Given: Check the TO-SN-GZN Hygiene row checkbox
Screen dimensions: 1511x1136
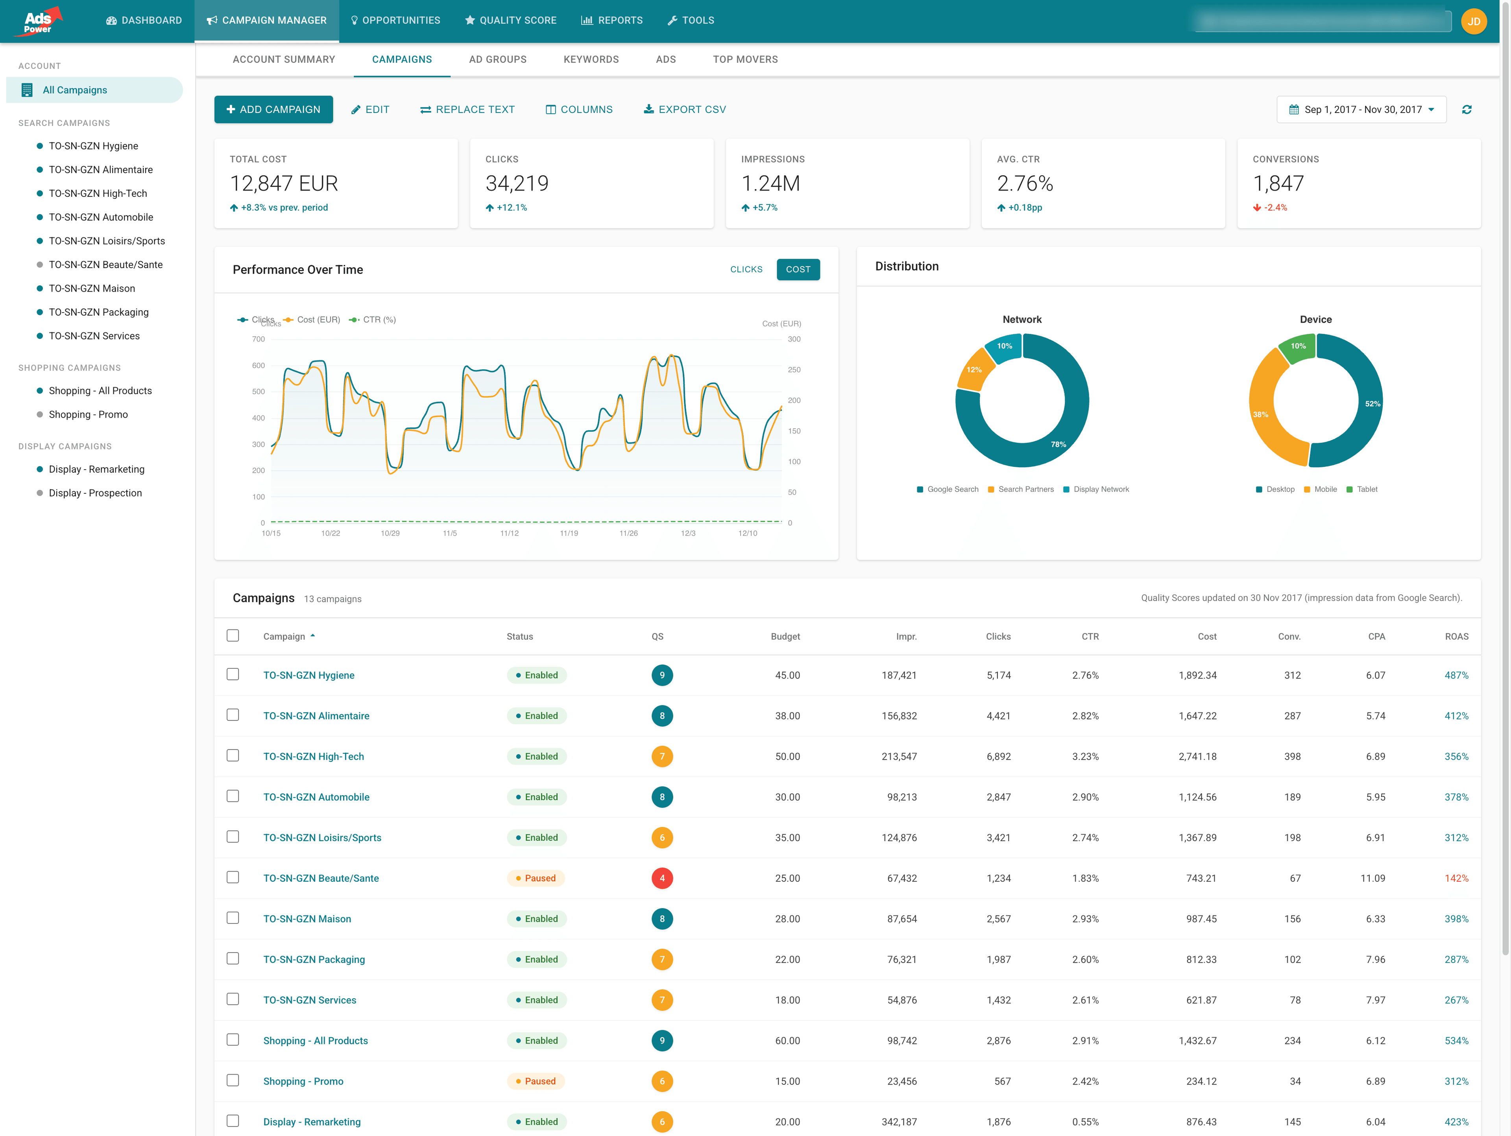Looking at the screenshot, I should point(233,675).
